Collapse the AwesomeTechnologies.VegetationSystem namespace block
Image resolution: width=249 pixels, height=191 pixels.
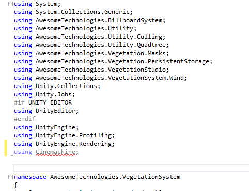coord(10,177)
